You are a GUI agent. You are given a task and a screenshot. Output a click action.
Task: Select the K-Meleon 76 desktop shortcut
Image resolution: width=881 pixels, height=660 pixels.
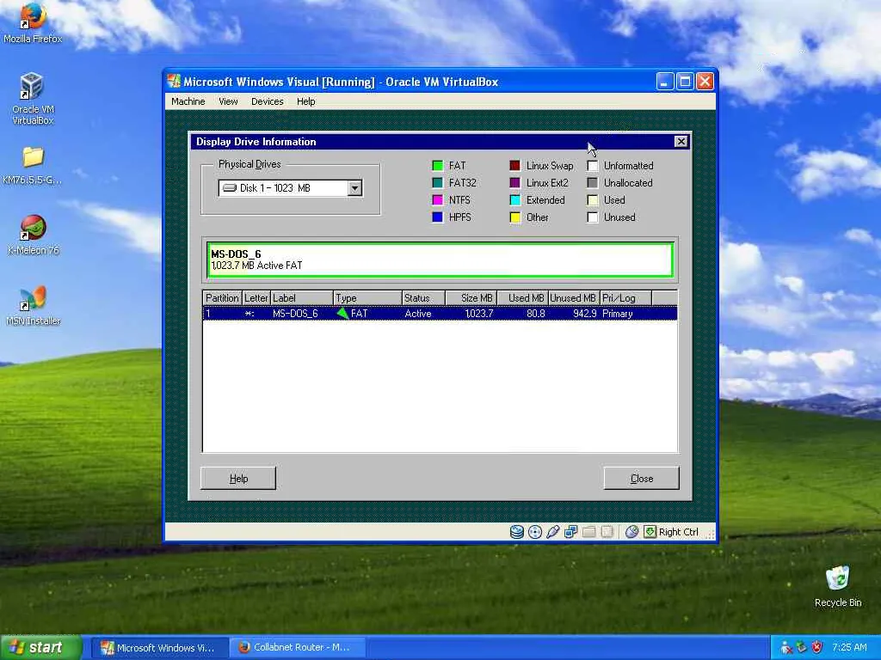click(33, 235)
